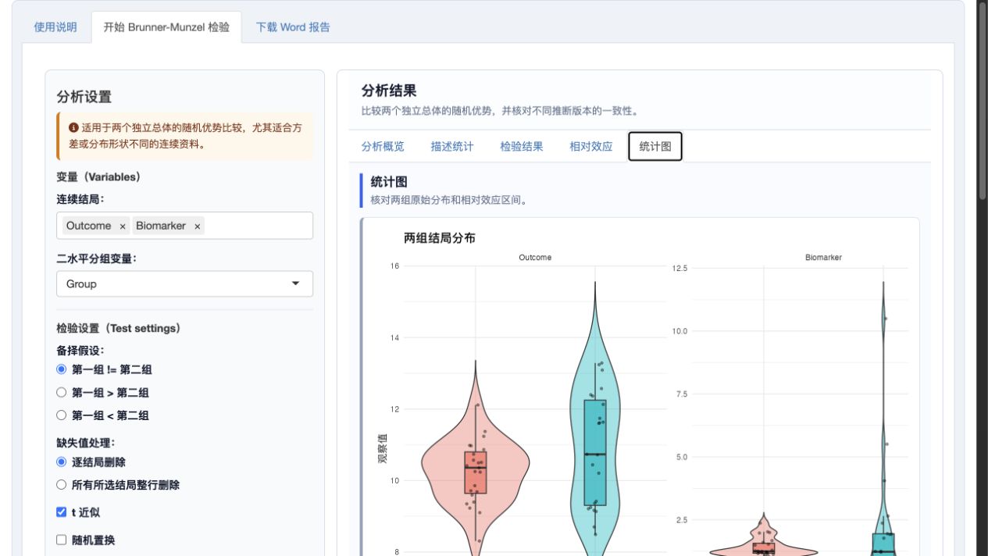Choose 逐结局删除 missing value option
Viewport: 988px width, 556px height.
pos(62,462)
